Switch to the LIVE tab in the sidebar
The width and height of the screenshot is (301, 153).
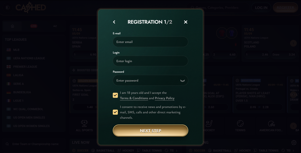pos(34,26)
